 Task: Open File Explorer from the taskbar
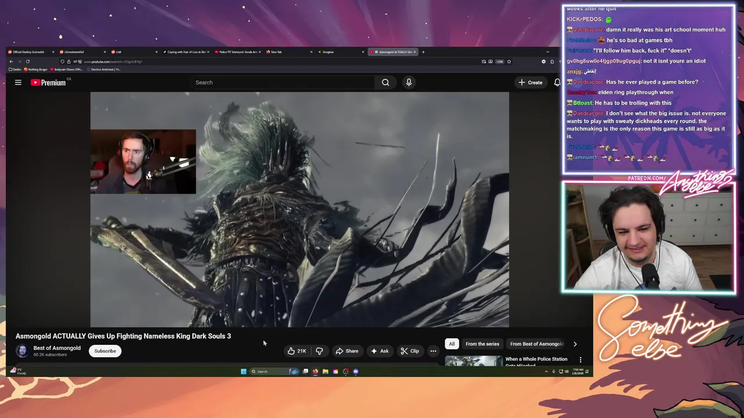pyautogui.click(x=325, y=372)
